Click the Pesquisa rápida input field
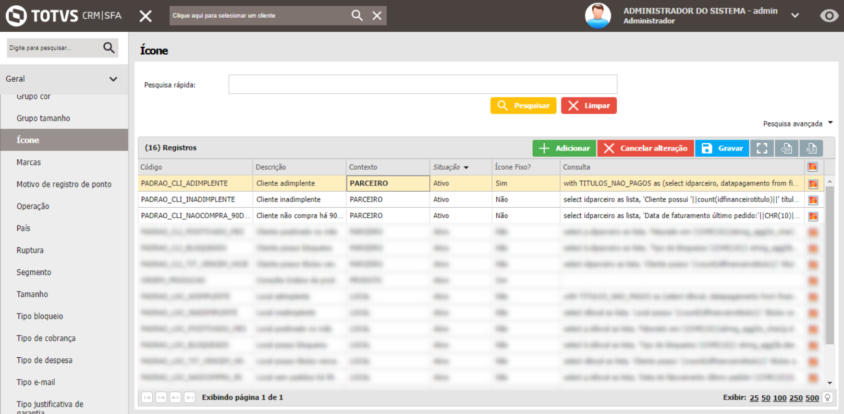844x414 pixels. [x=423, y=84]
